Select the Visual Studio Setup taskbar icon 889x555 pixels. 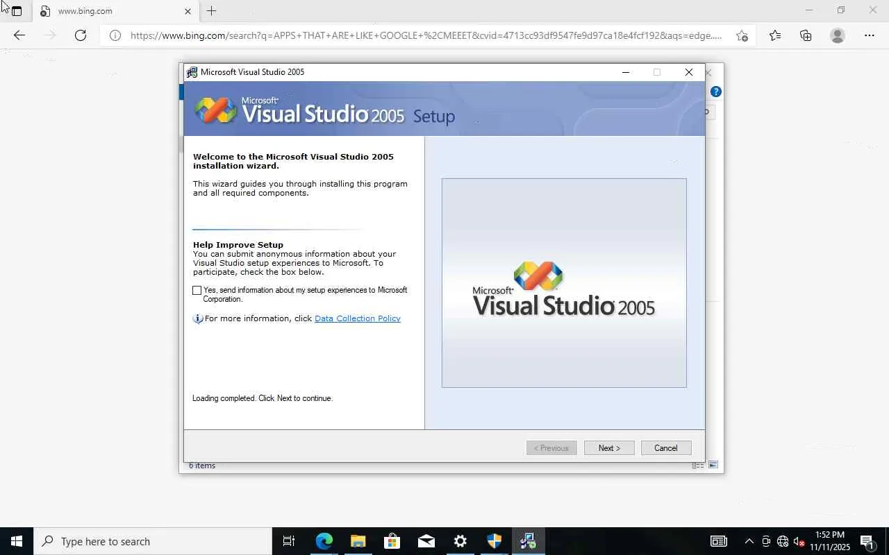(x=528, y=541)
